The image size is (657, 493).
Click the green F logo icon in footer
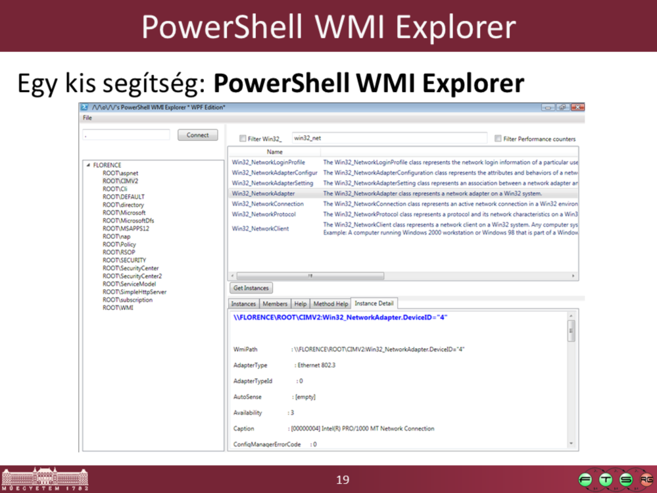click(585, 480)
